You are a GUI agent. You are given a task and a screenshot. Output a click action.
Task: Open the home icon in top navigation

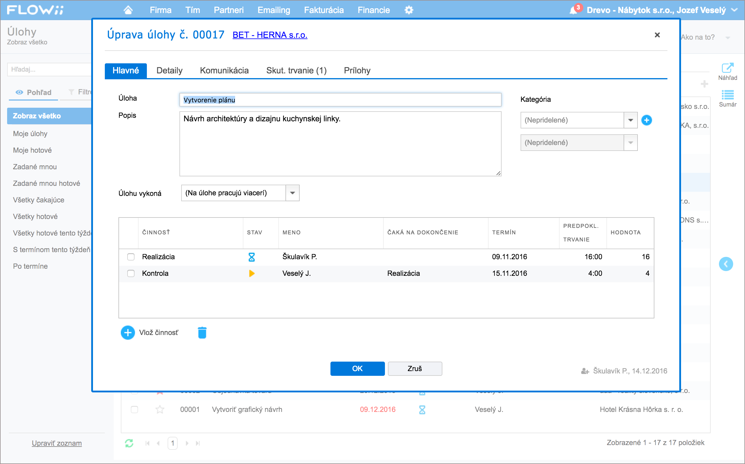click(128, 10)
